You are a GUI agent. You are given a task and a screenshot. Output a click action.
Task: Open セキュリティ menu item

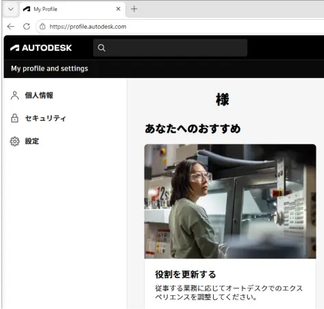click(x=45, y=119)
